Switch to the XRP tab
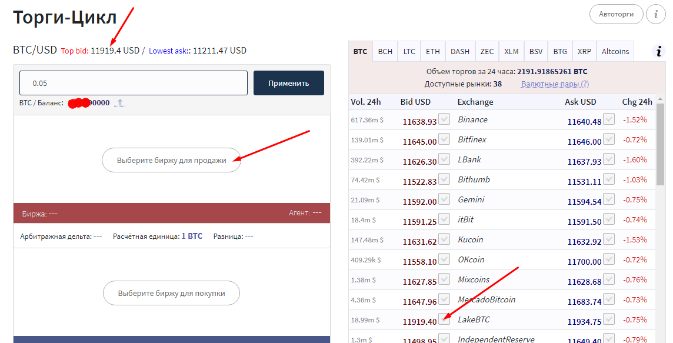This screenshot has height=343, width=673. (584, 52)
